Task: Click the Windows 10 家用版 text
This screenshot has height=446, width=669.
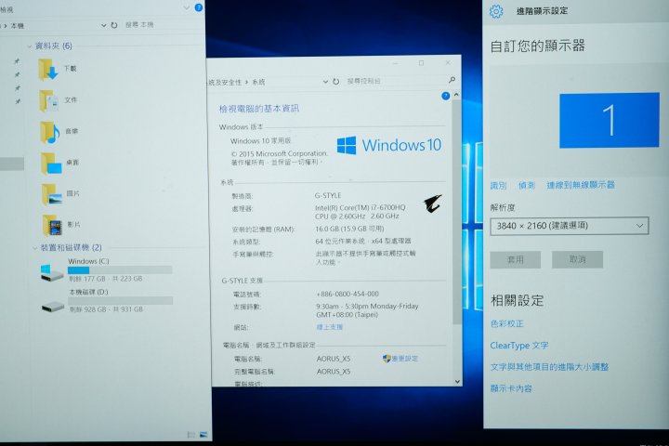Action: [261, 141]
